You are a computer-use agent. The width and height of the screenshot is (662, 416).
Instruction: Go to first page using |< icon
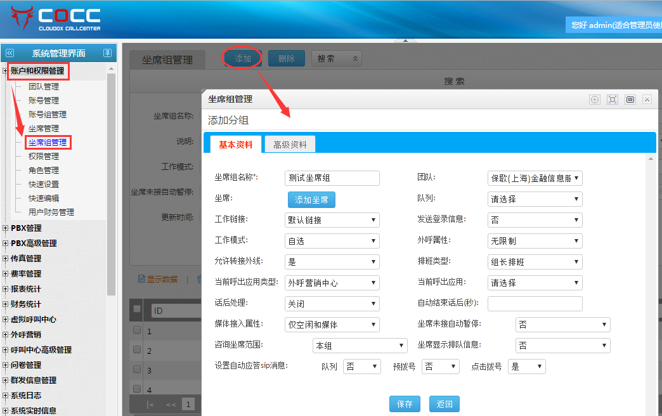pyautogui.click(x=150, y=404)
